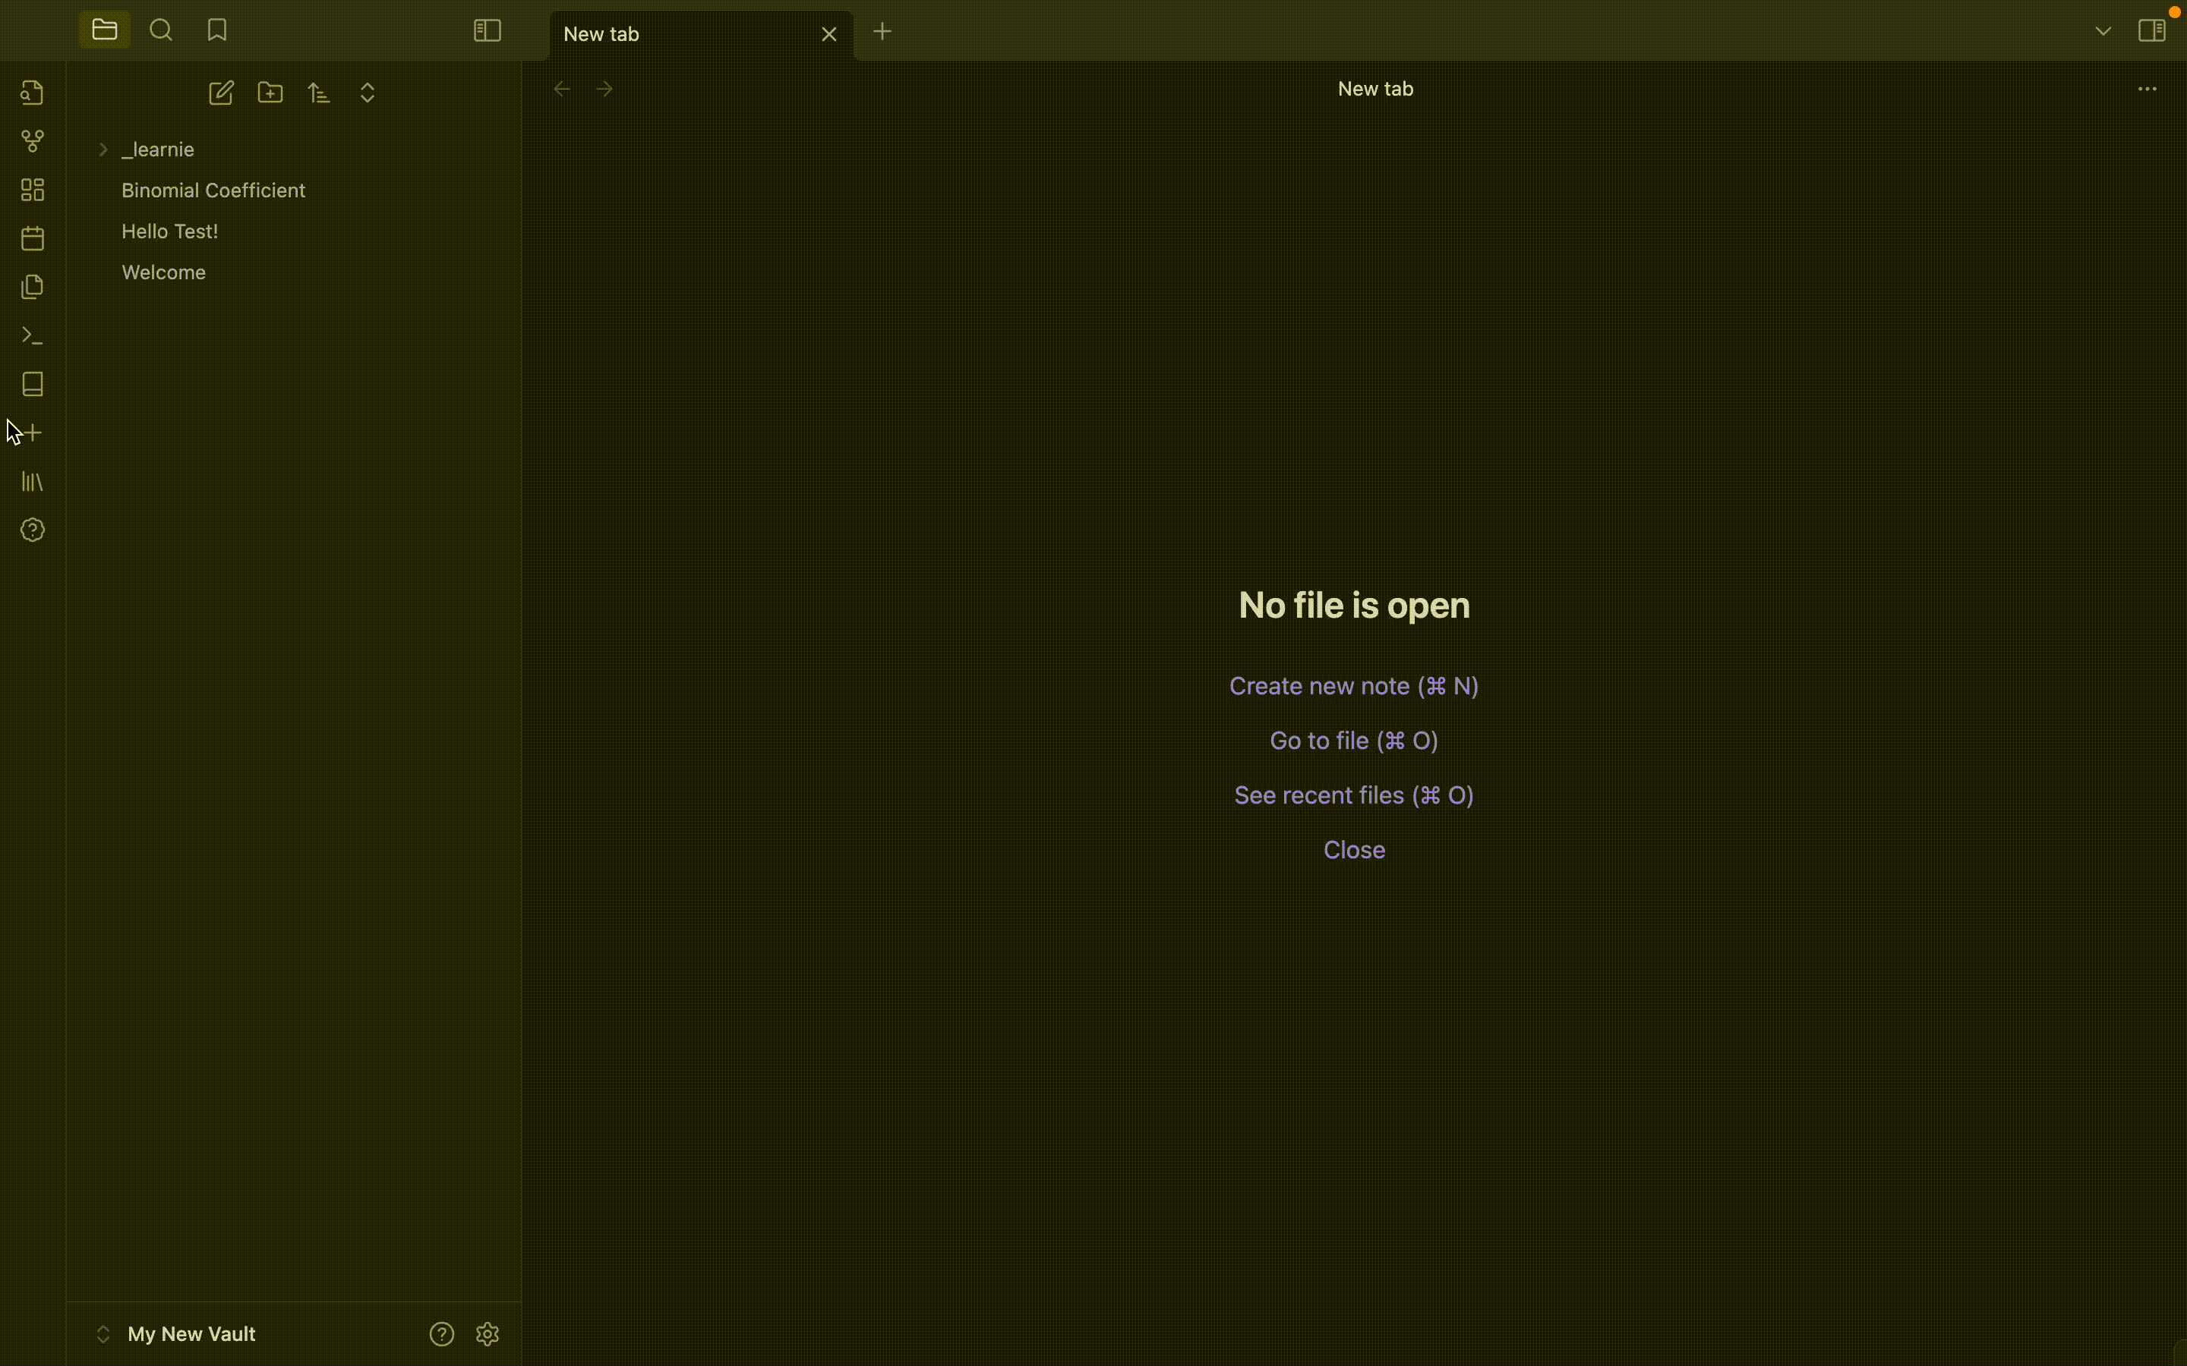Expand the right sidebar
Image resolution: width=2187 pixels, height=1366 pixels.
click(x=2154, y=29)
